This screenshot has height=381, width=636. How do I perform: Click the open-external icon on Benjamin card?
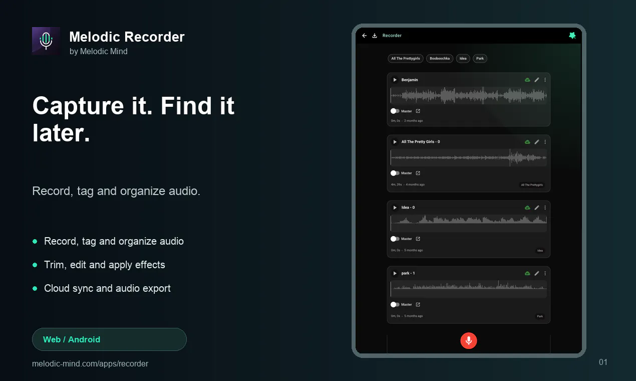[418, 111]
